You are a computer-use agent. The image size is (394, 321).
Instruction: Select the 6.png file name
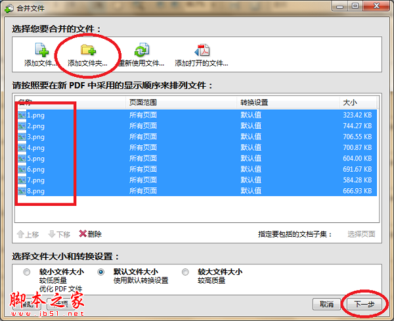coord(35,170)
